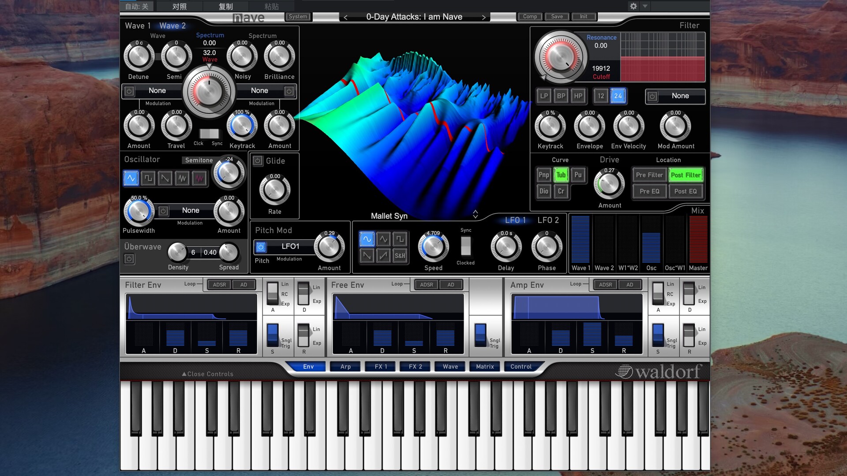Screen dimensions: 847x476
Task: Select the sine oscillator waveform
Action: [131, 178]
